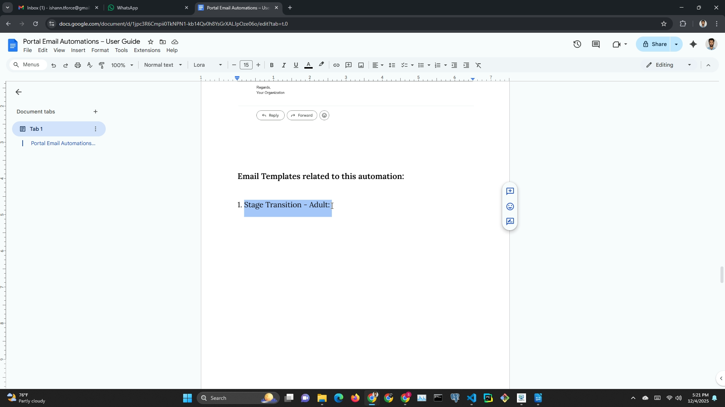Screen dimensions: 725x407
Task: Expand the Normal text style dropdown
Action: click(163, 65)
